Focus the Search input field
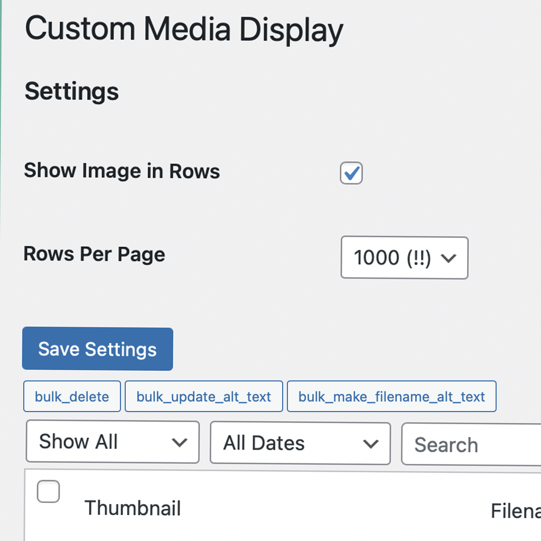The image size is (541, 541). tap(471, 445)
